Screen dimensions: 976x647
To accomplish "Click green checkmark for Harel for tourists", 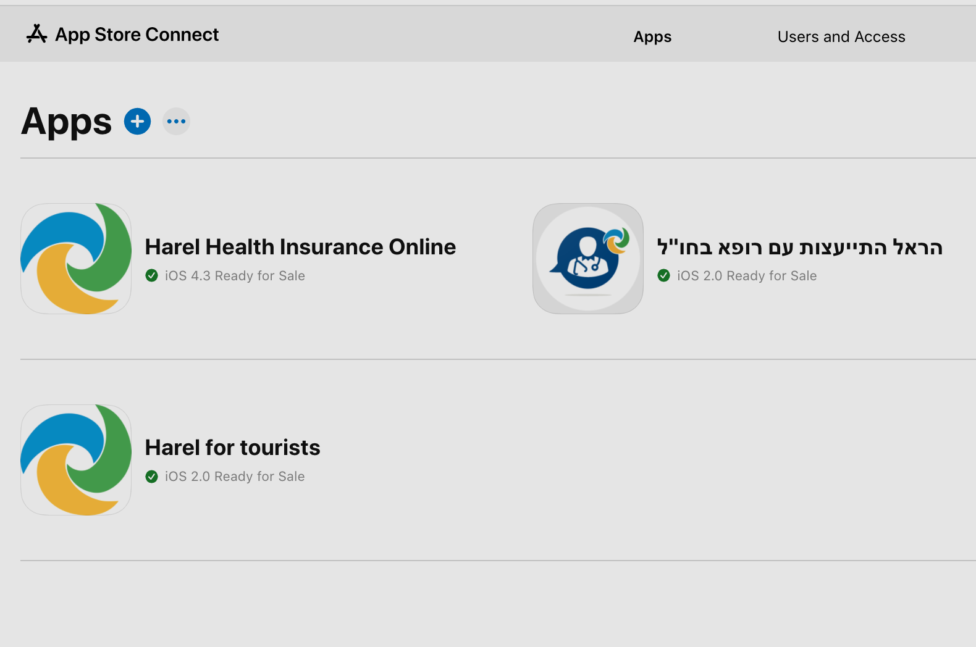I will tap(151, 477).
